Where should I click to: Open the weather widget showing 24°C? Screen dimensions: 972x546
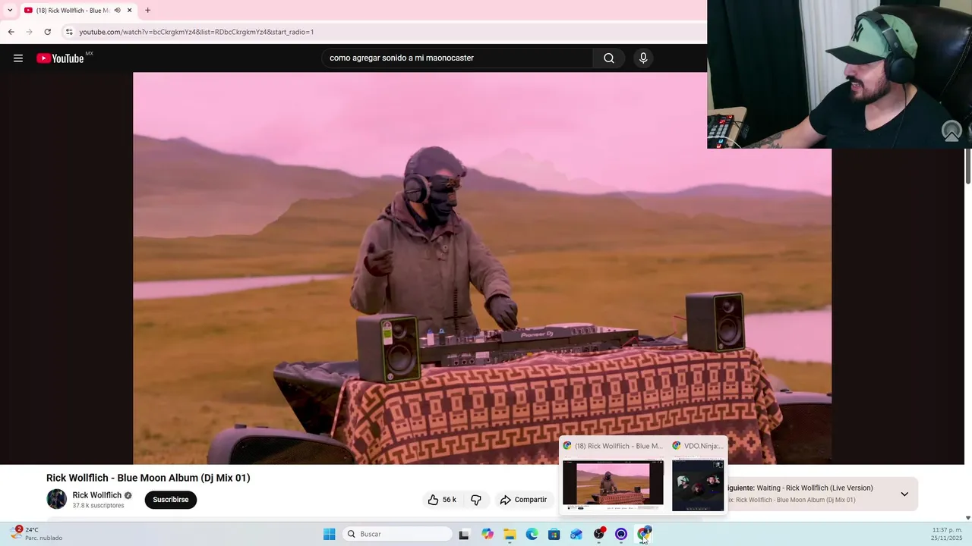(x=36, y=534)
